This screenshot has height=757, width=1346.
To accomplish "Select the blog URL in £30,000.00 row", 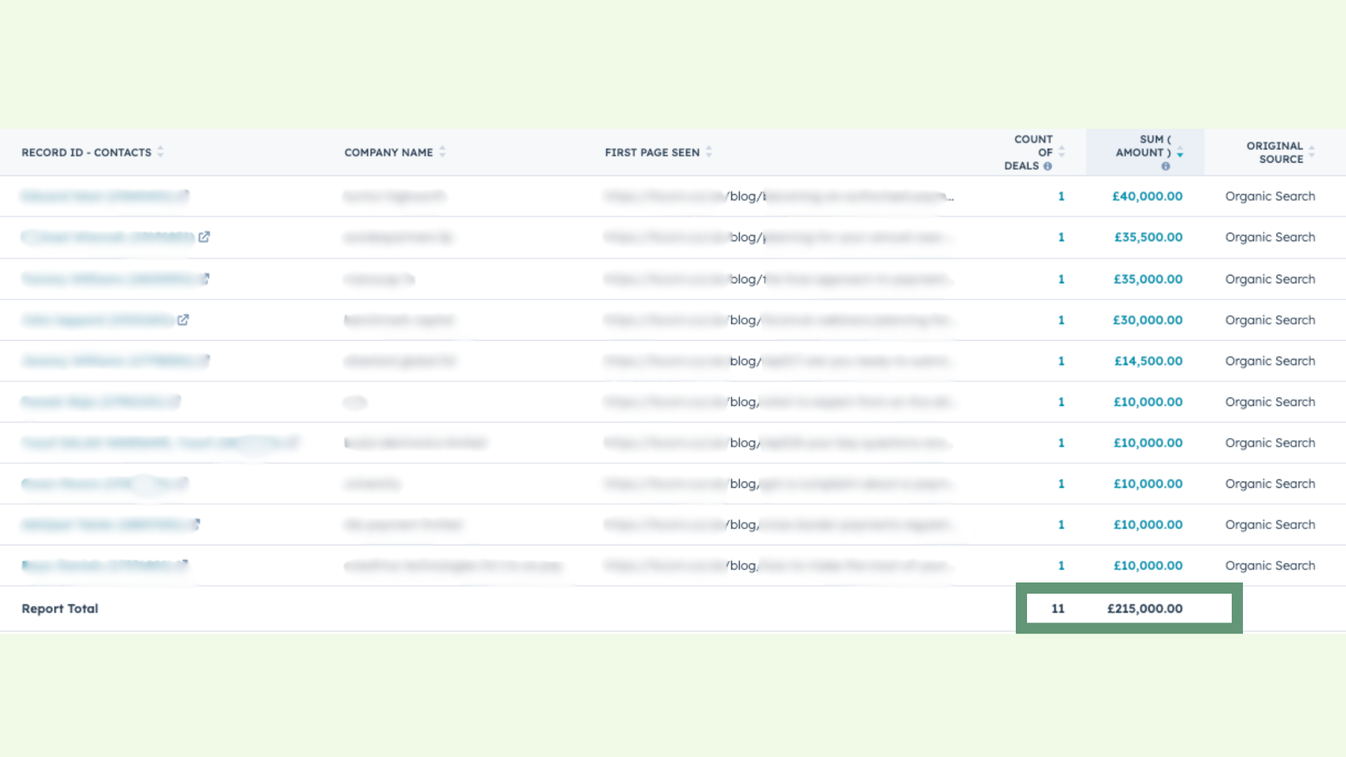I will pyautogui.click(x=779, y=320).
